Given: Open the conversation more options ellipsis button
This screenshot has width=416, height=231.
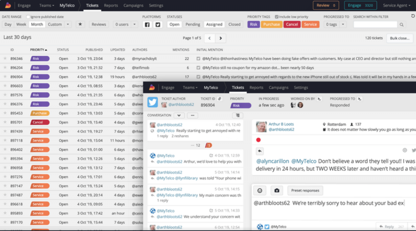Looking at the screenshot, I should pyautogui.click(x=193, y=115).
